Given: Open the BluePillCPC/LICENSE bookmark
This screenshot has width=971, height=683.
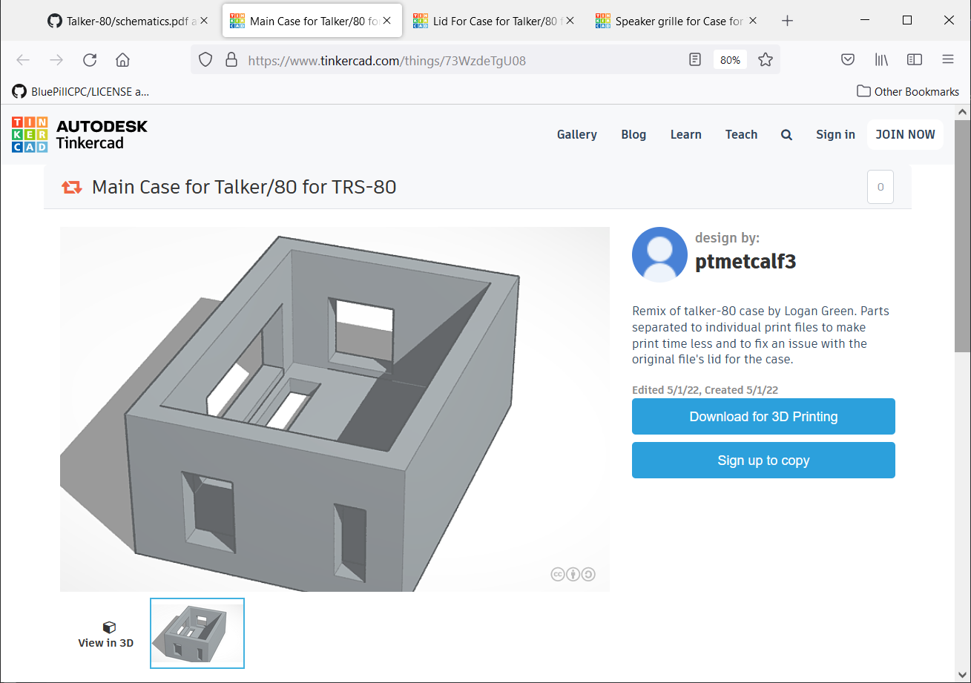Looking at the screenshot, I should 81,91.
